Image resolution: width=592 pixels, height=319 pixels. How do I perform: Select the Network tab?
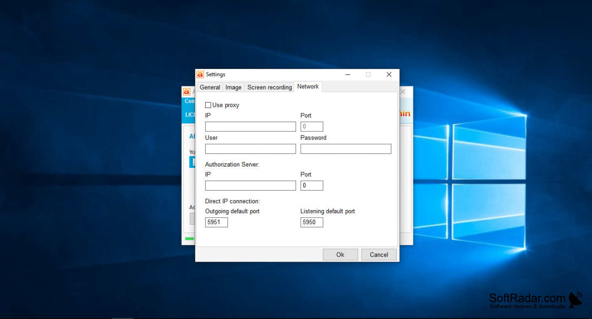click(x=308, y=86)
